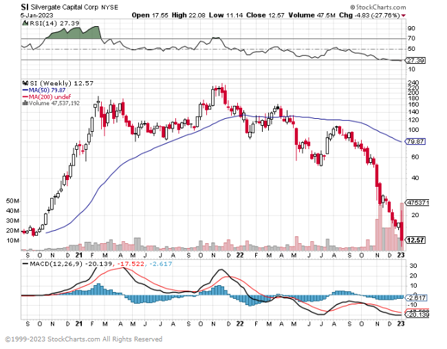The height and width of the screenshot is (349, 447).
Task: Click the candlestick icon next to SI (Weekly)
Action: click(x=25, y=84)
